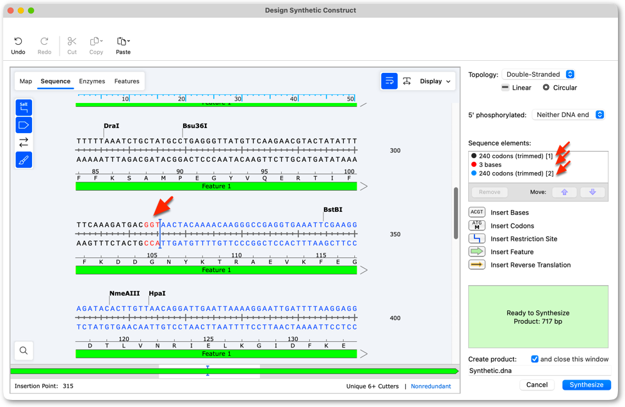Click Feature 1 bar in row 350
Image resolution: width=625 pixels, height=407 pixels.
point(216,269)
